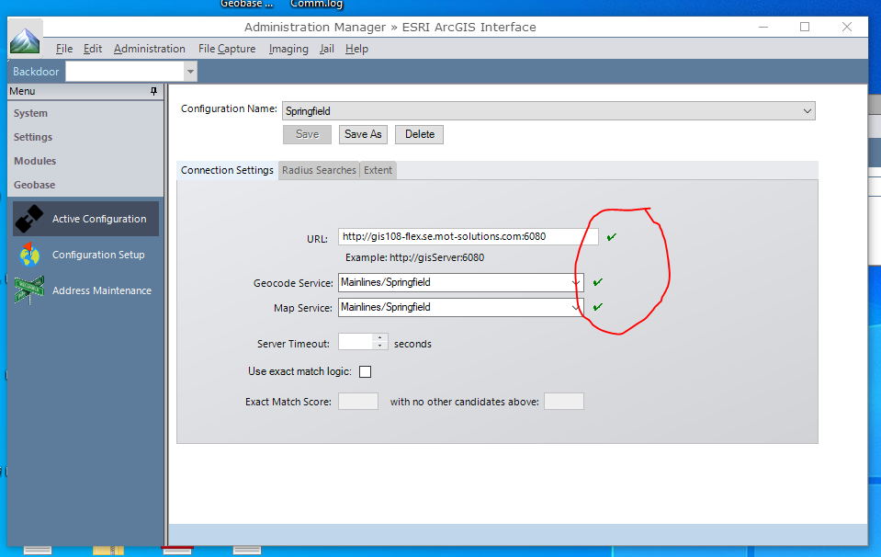Click the pin icon on Menu panel
The height and width of the screenshot is (557, 881).
click(154, 91)
